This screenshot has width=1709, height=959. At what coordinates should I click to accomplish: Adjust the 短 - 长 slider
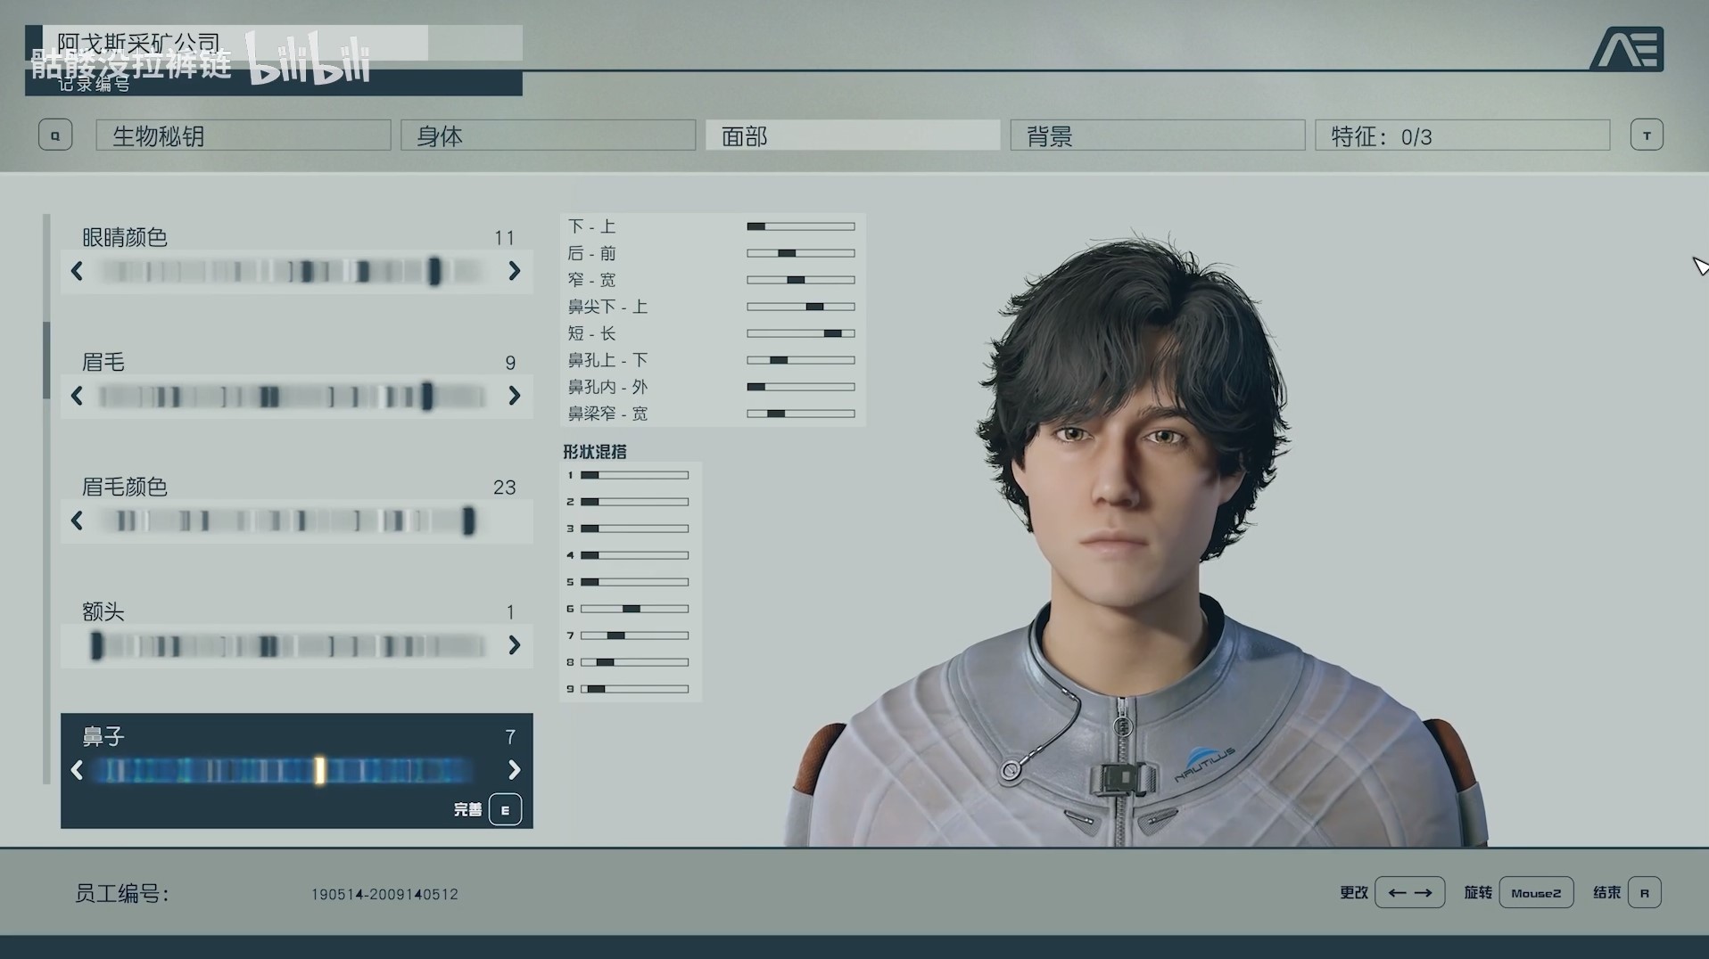coord(801,333)
